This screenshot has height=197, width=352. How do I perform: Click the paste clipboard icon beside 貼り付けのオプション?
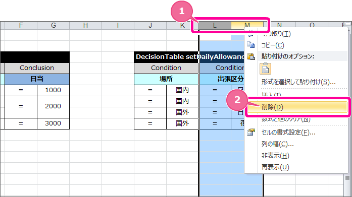(251, 56)
